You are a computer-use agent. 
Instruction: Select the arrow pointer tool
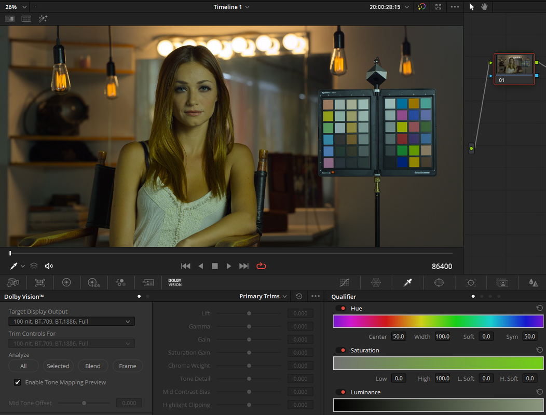pos(471,7)
